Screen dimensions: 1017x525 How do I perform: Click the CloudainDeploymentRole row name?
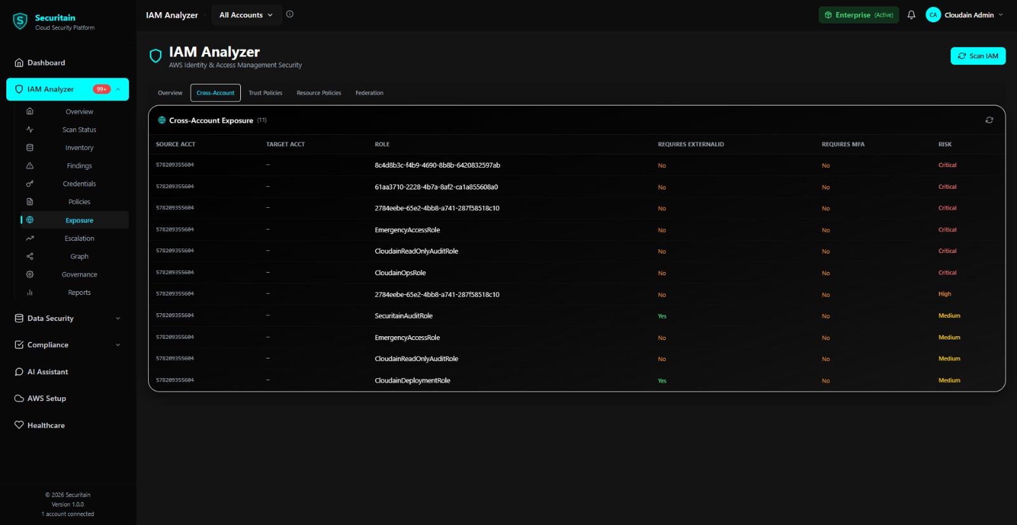[x=413, y=381]
